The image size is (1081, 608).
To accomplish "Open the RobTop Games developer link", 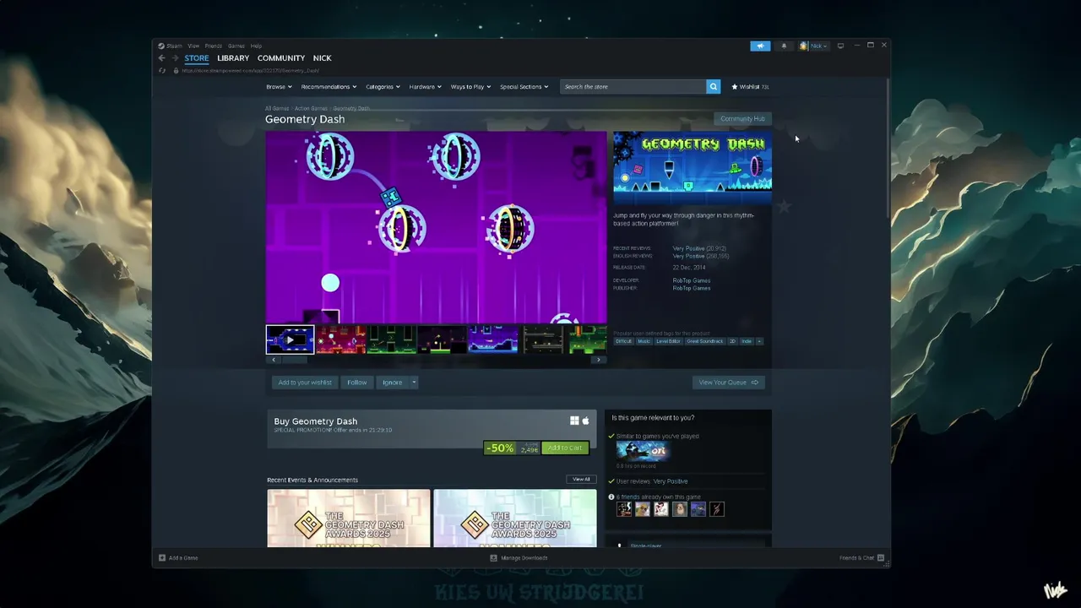I will pyautogui.click(x=692, y=280).
